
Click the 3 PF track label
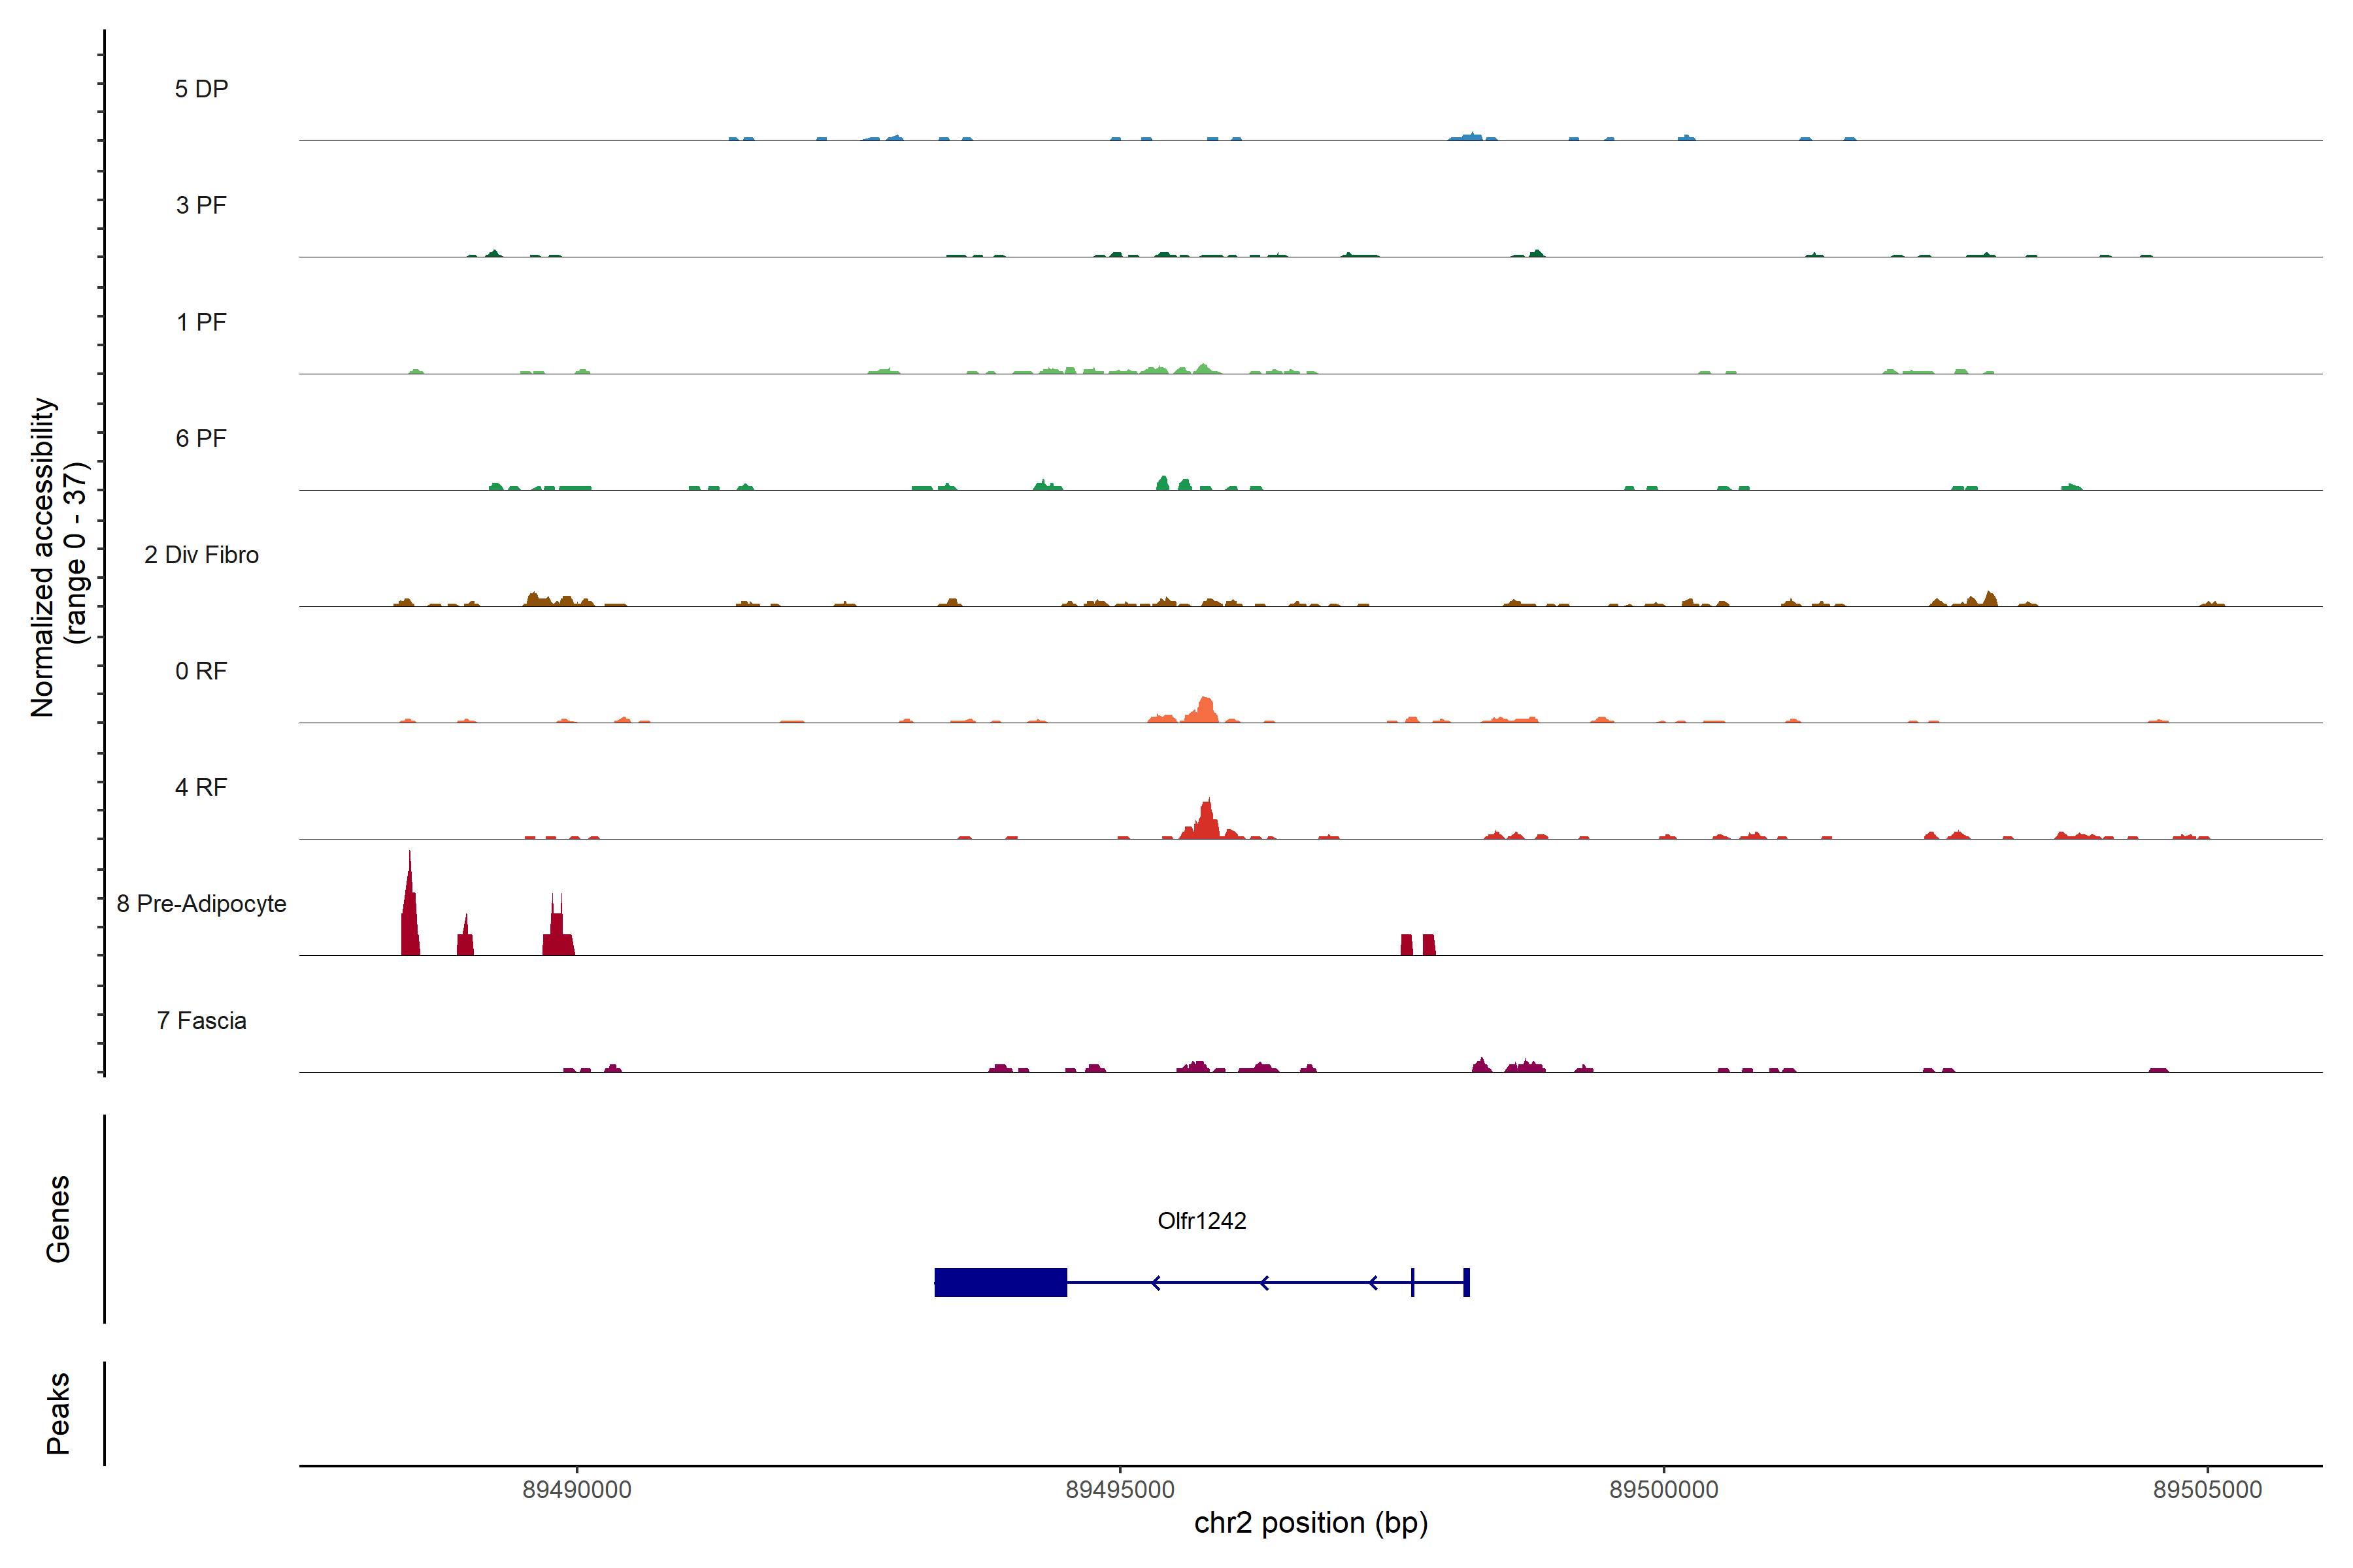point(201,205)
